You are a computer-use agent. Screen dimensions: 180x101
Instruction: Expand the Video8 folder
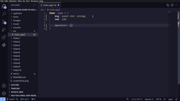[23, 63]
